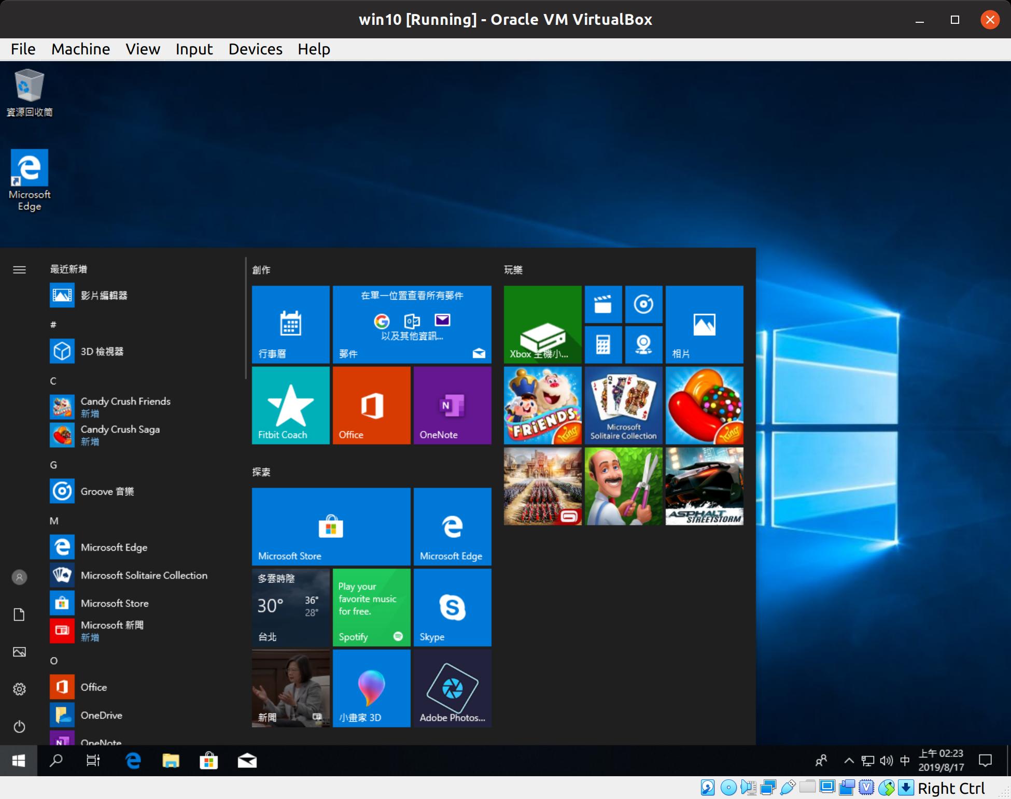Open 3D Viewer in the app list
The width and height of the screenshot is (1011, 799).
[143, 351]
